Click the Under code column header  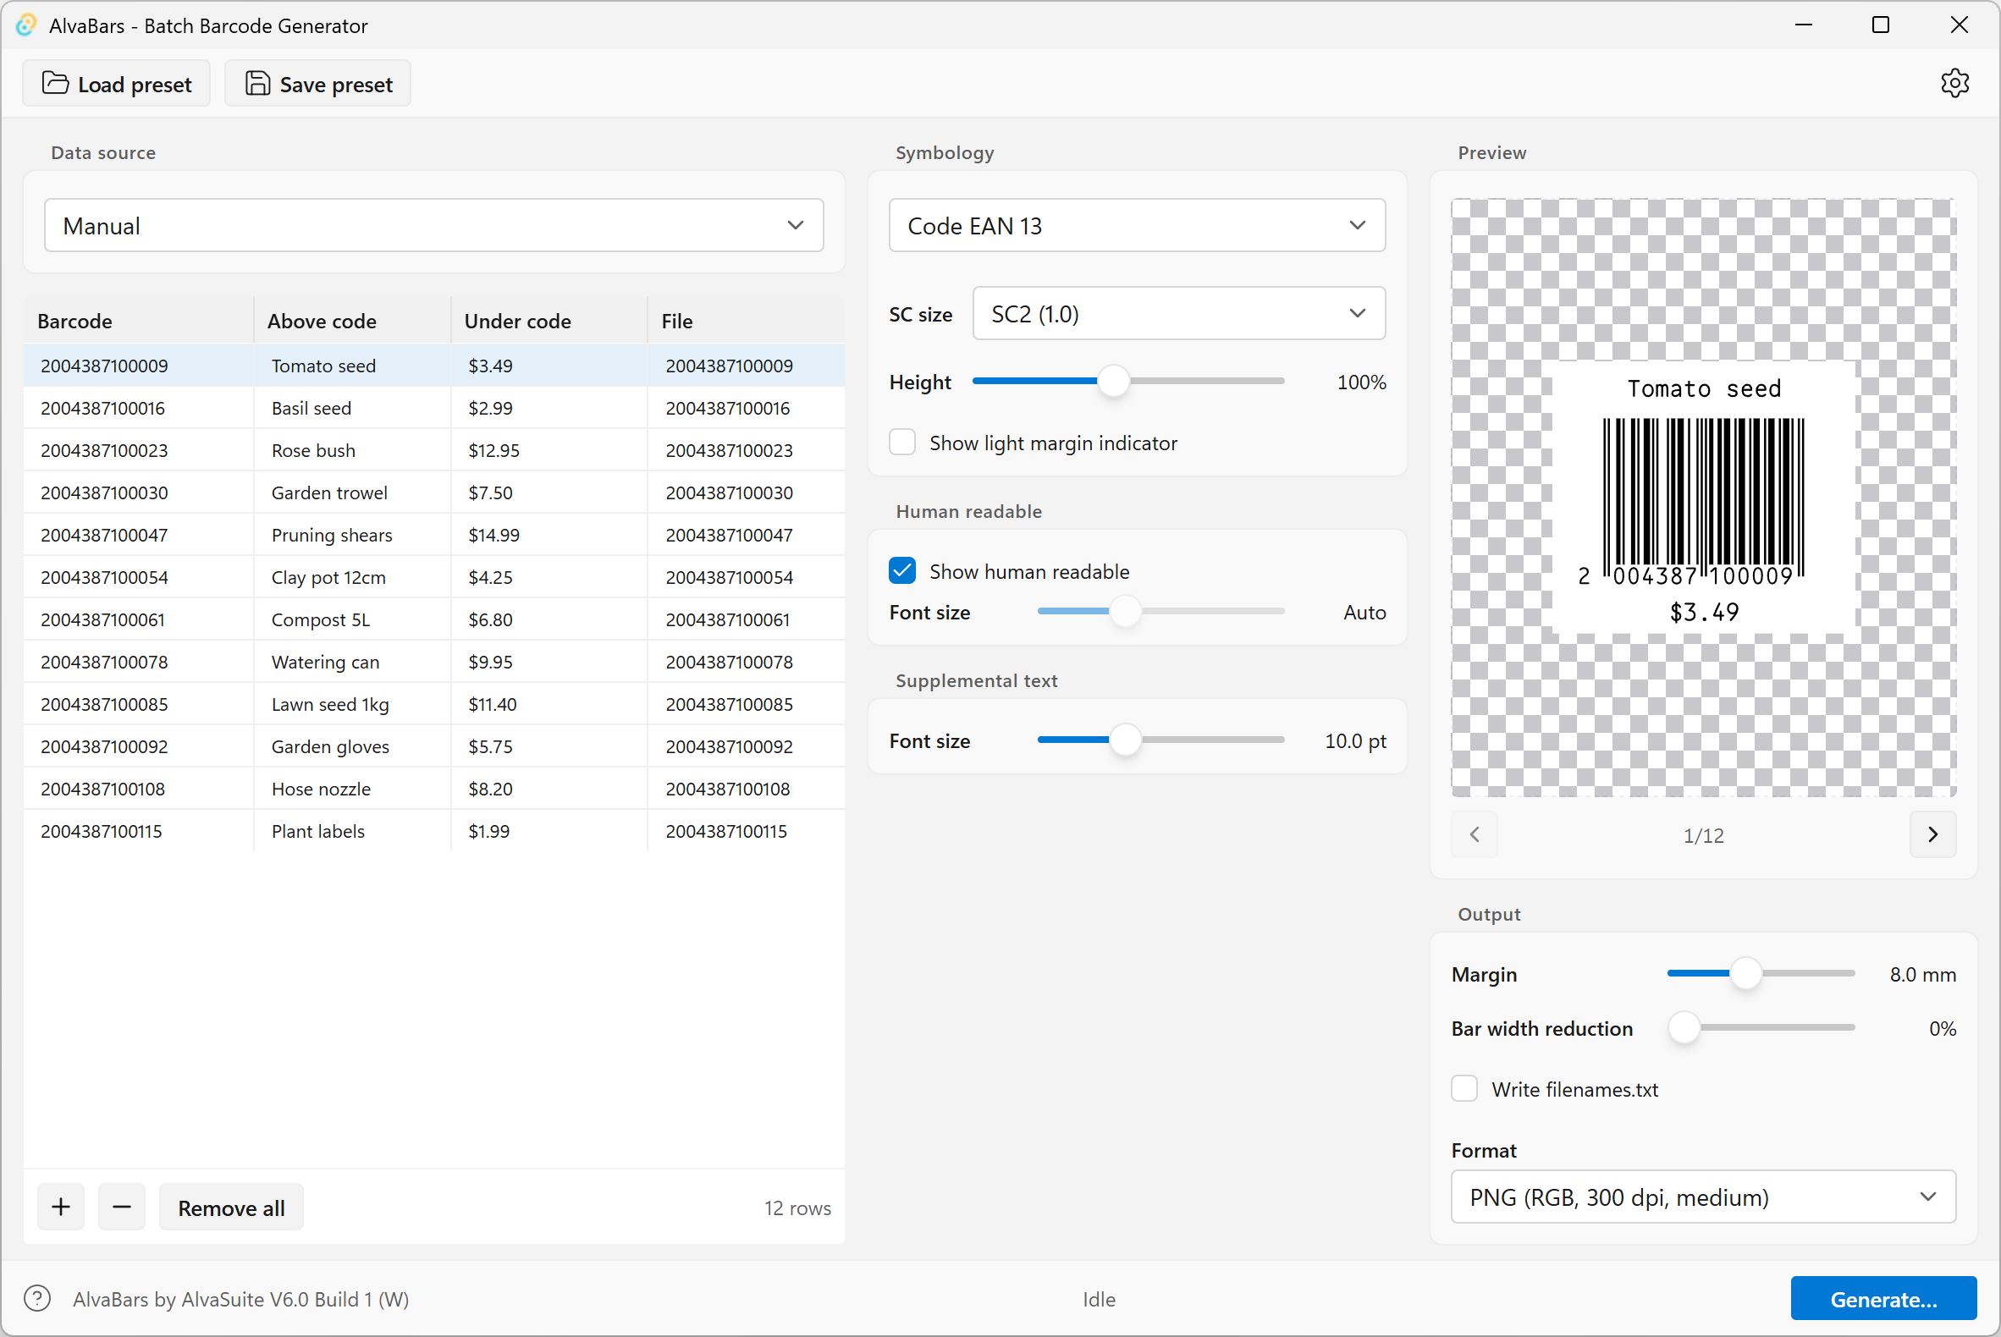point(549,321)
